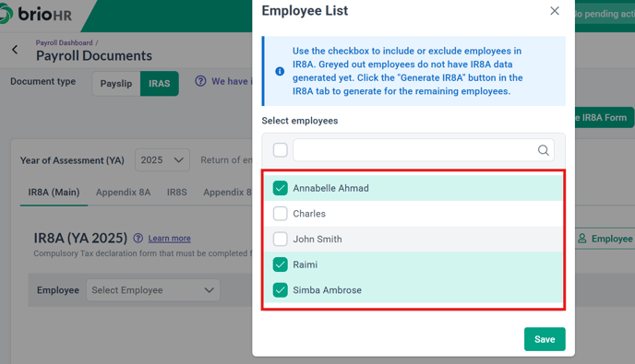Open the Learn more link
Image resolution: width=635 pixels, height=364 pixels.
(169, 239)
